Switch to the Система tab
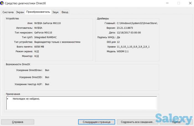The height and width of the screenshot is (126, 194). (x=8, y=12)
